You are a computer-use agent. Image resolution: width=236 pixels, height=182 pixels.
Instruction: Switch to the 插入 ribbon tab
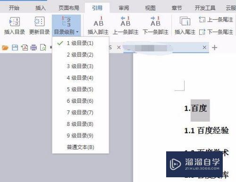[41, 8]
